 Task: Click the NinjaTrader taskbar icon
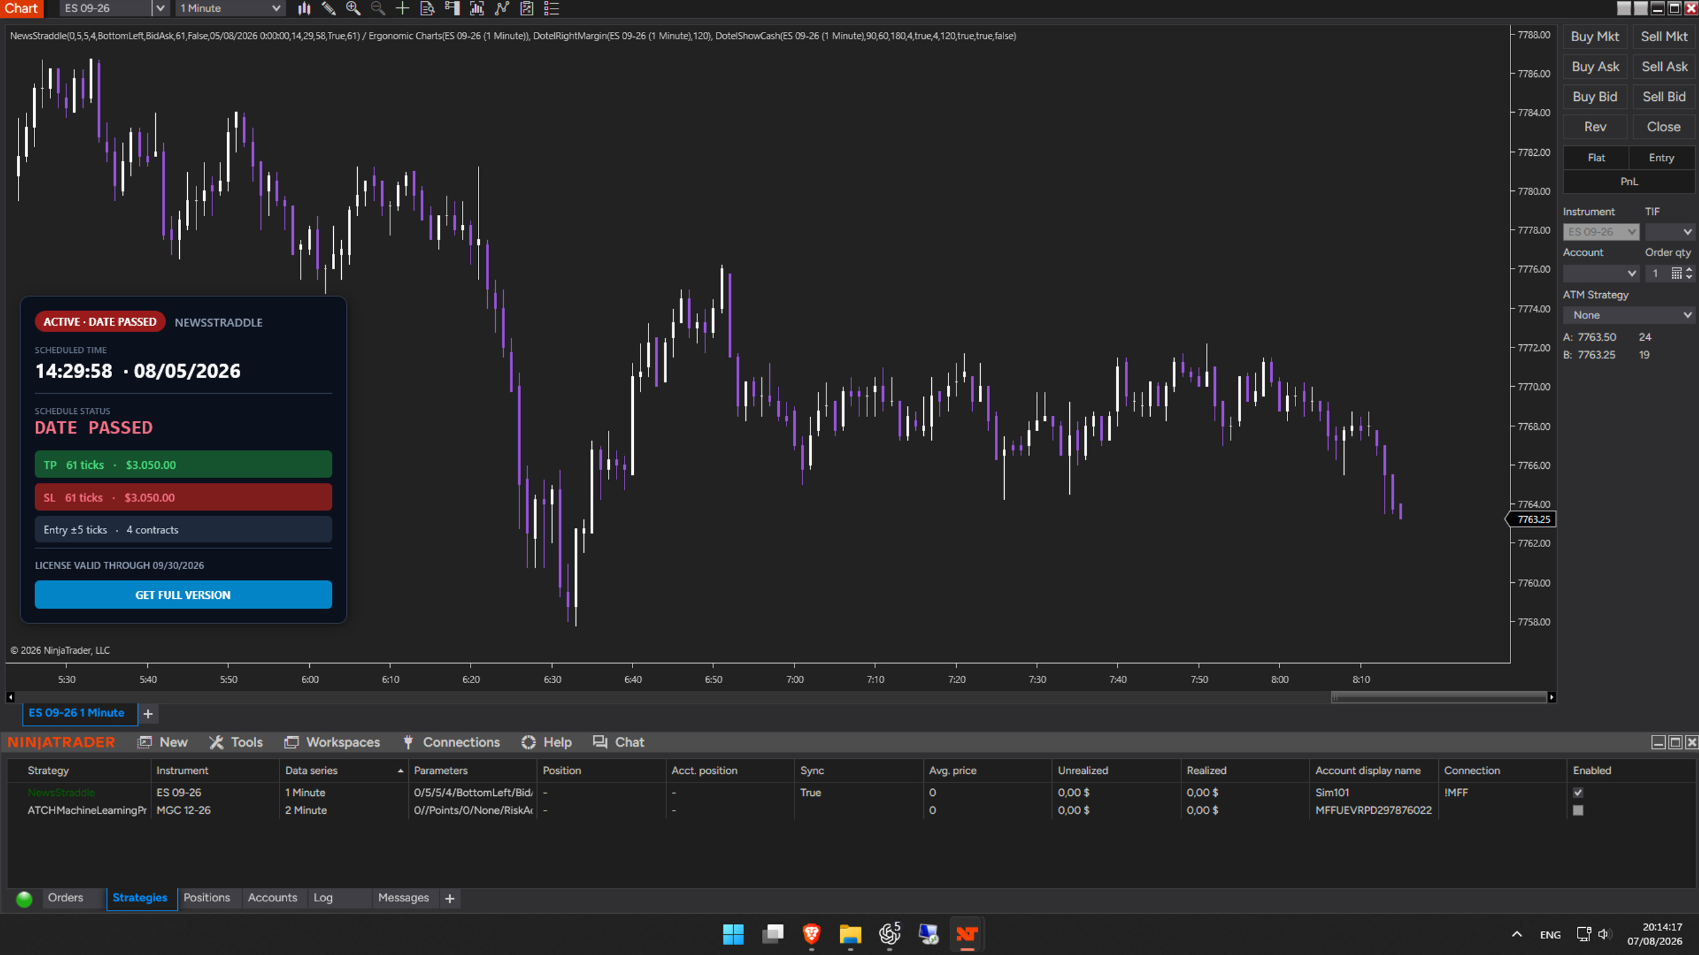[967, 934]
